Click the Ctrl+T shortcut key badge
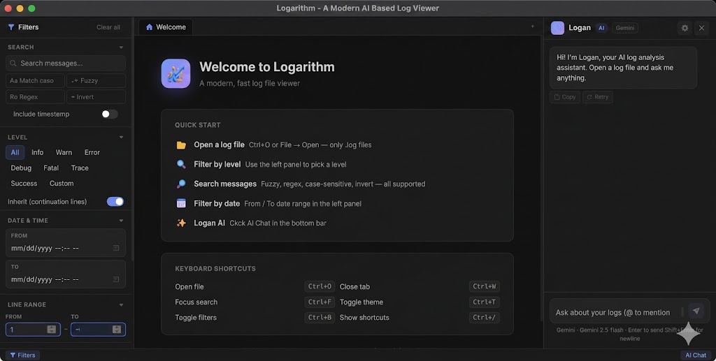 485,302
